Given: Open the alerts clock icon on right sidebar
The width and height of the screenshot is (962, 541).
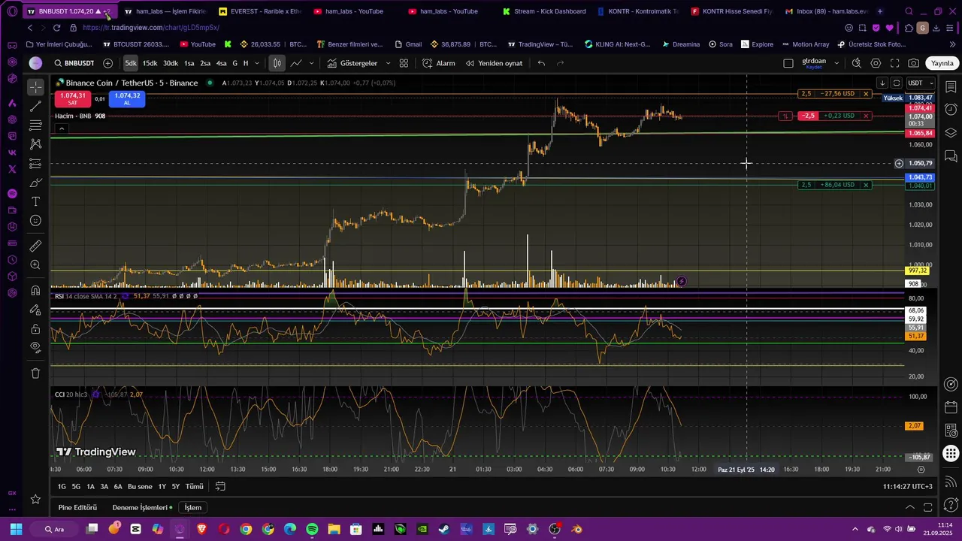Looking at the screenshot, I should [x=951, y=110].
